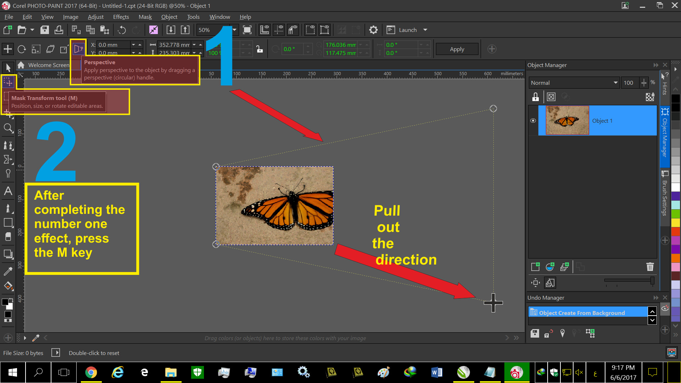681x383 pixels.
Task: Click the Apply button
Action: click(x=456, y=49)
